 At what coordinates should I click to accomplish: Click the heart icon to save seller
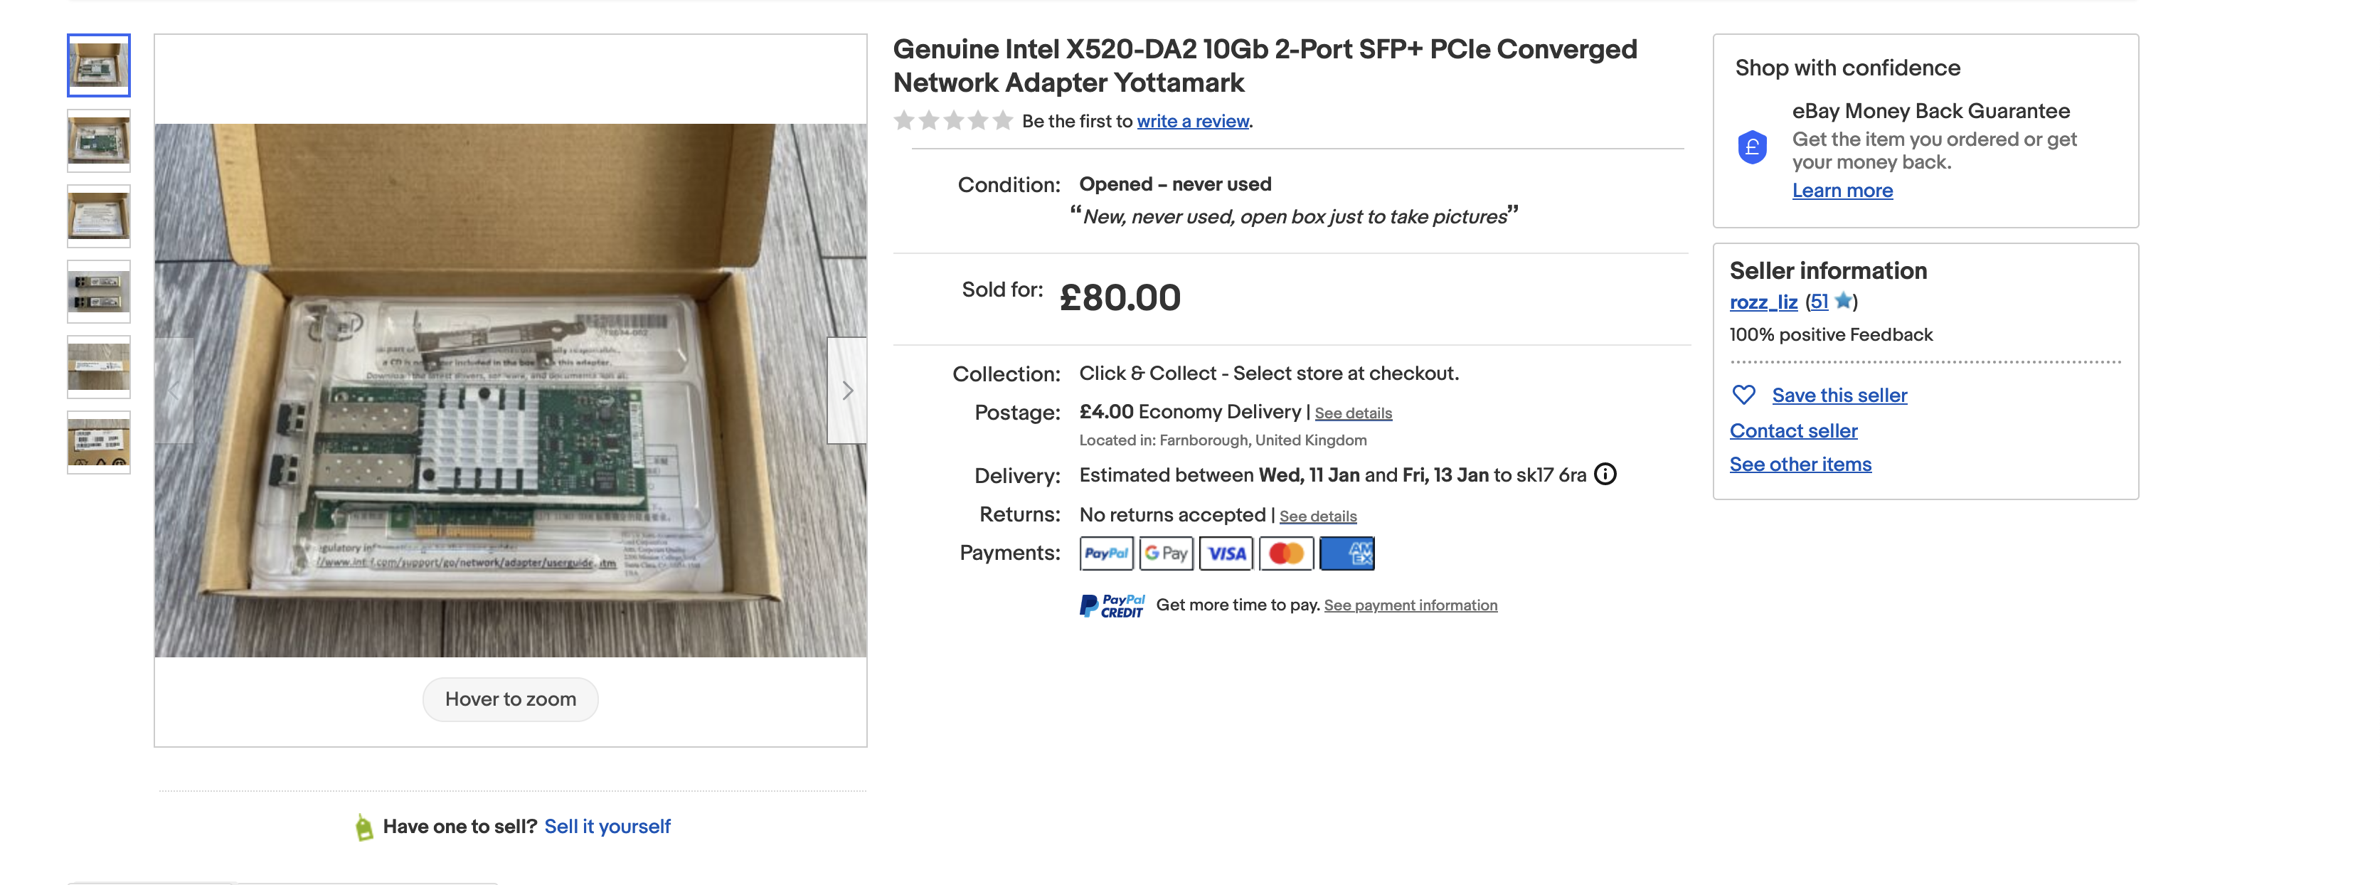[1743, 396]
